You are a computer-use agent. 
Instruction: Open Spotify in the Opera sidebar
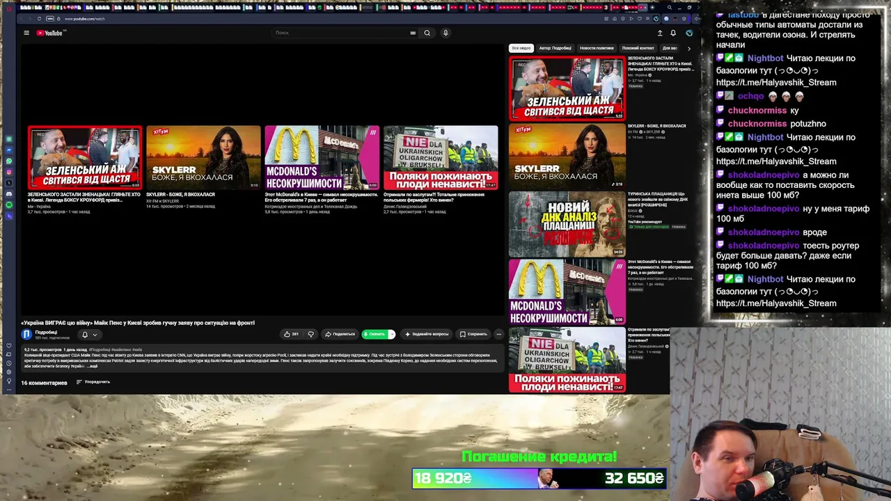click(x=9, y=205)
